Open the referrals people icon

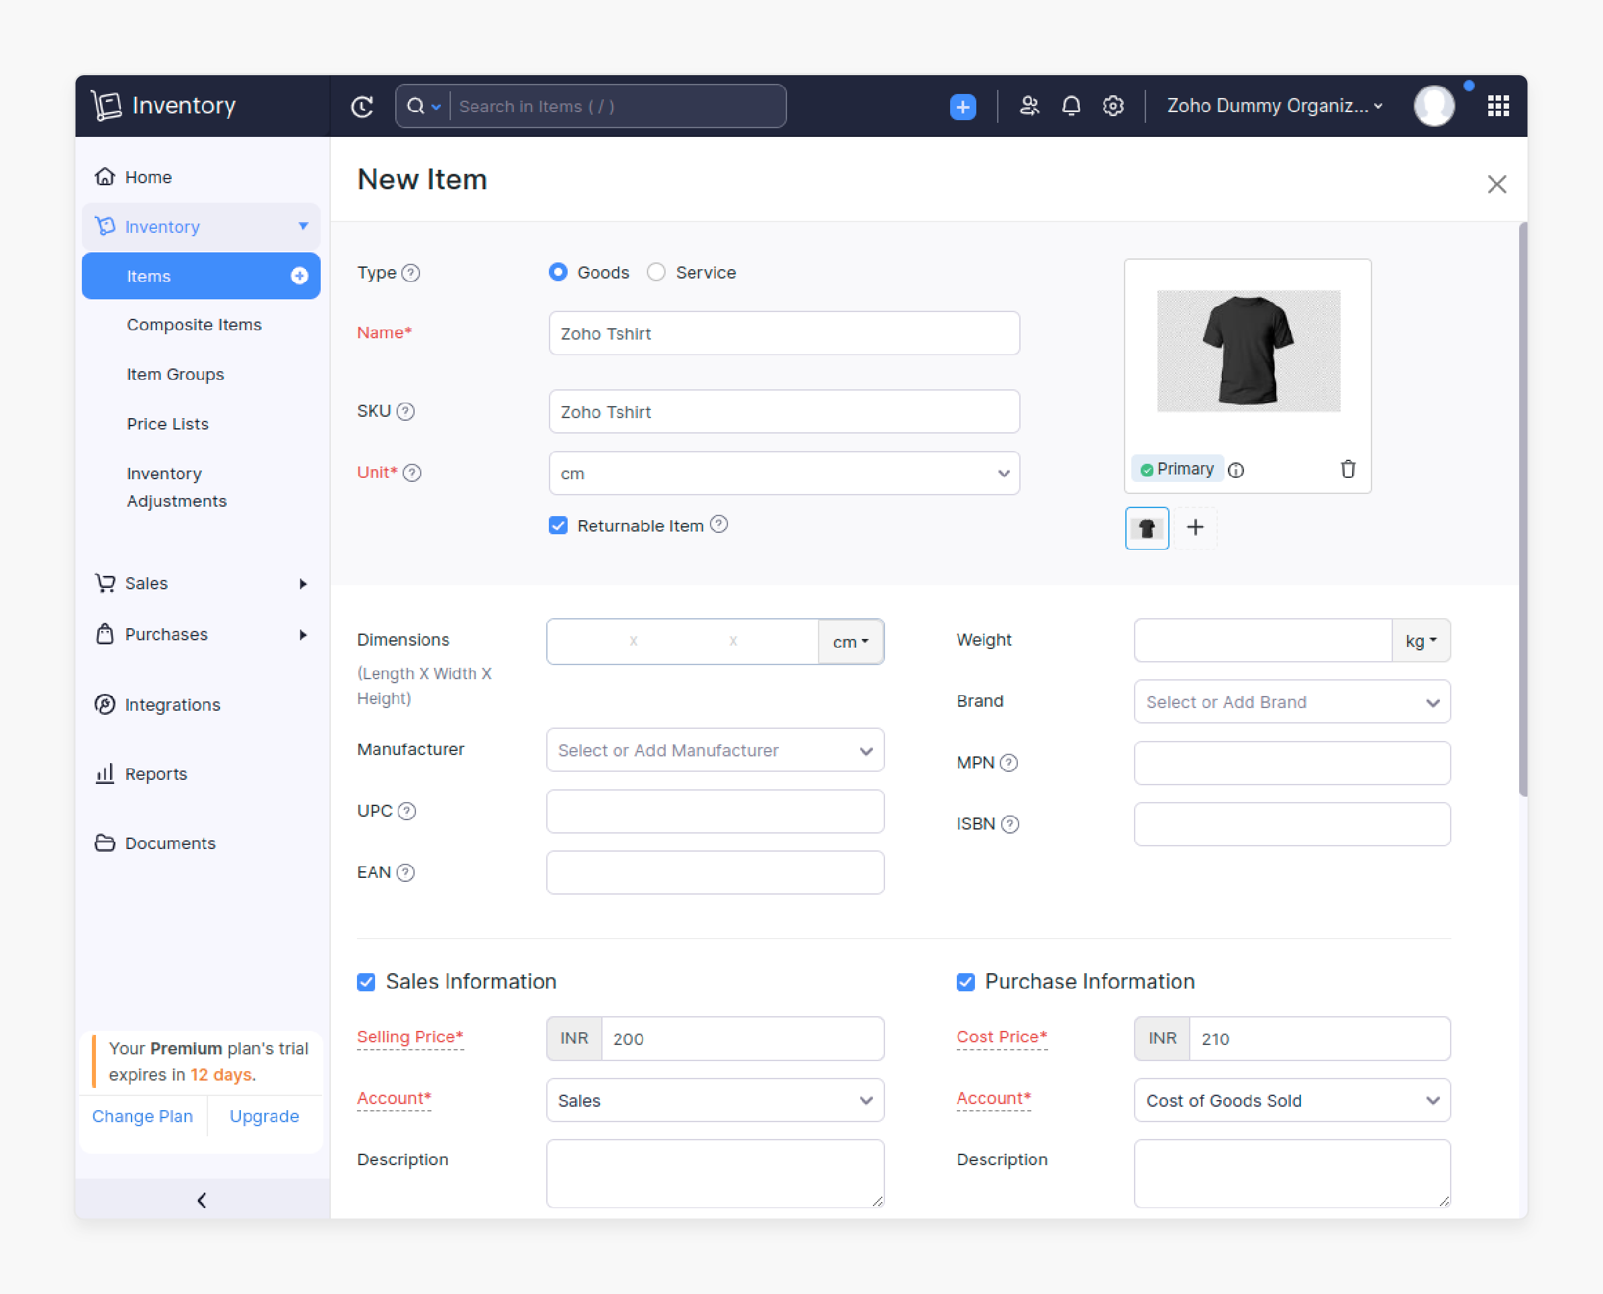(x=1029, y=106)
